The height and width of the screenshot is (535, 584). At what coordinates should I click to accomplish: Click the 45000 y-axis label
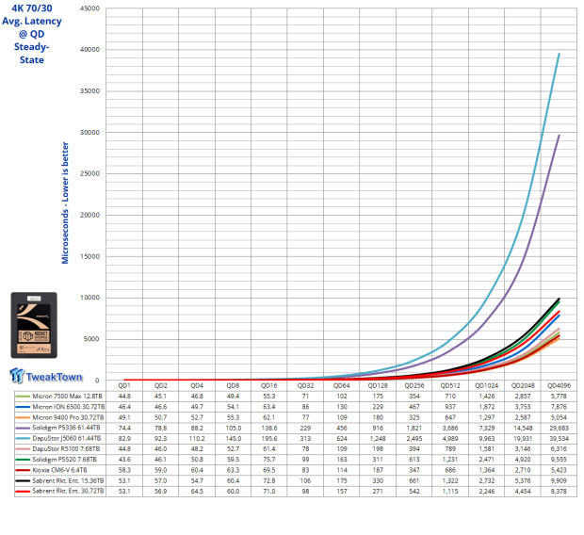pos(89,8)
